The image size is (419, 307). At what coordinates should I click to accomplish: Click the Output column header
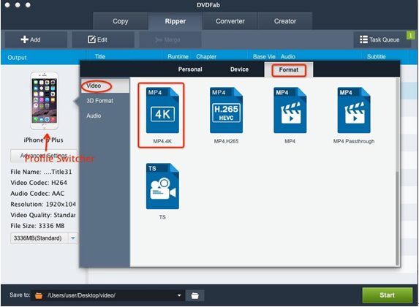point(17,58)
